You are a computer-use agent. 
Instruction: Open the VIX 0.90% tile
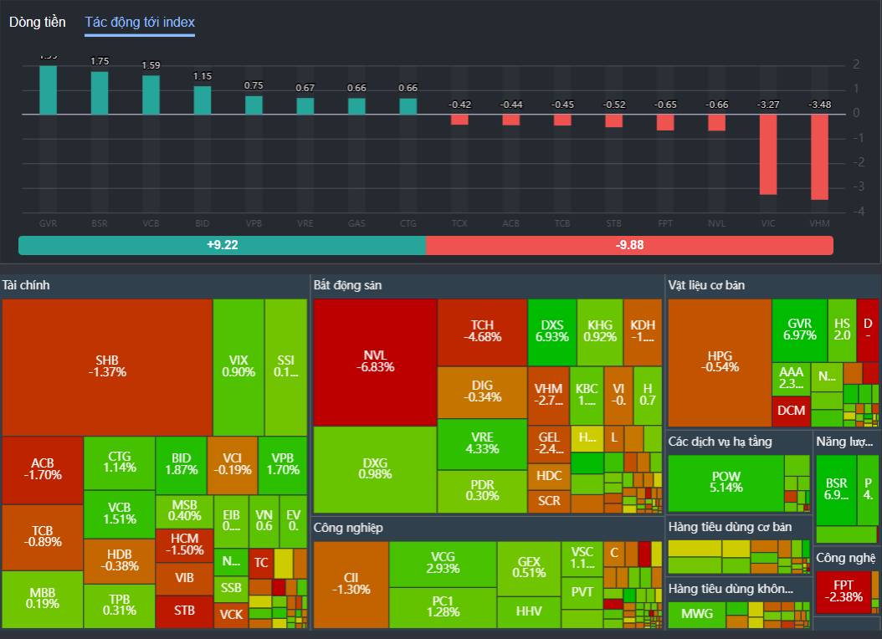click(x=238, y=367)
